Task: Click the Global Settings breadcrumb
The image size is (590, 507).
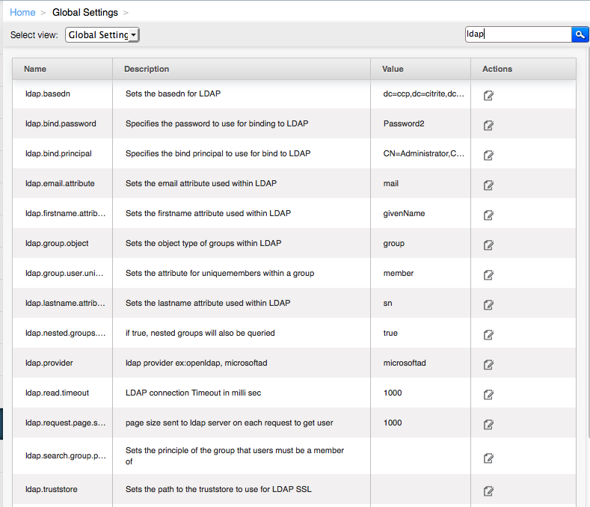Action: point(84,12)
